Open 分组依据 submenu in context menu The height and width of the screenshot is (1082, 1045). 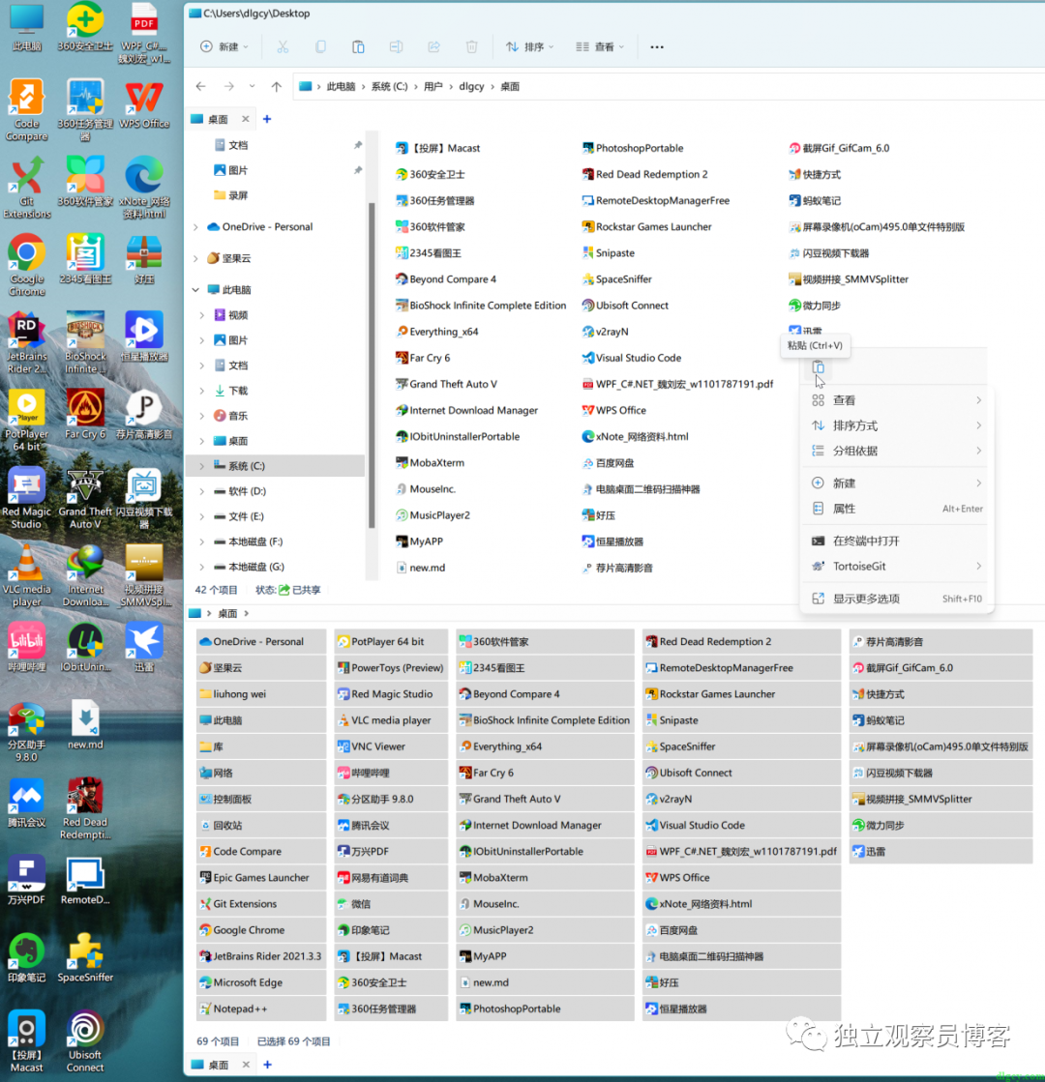tap(897, 451)
